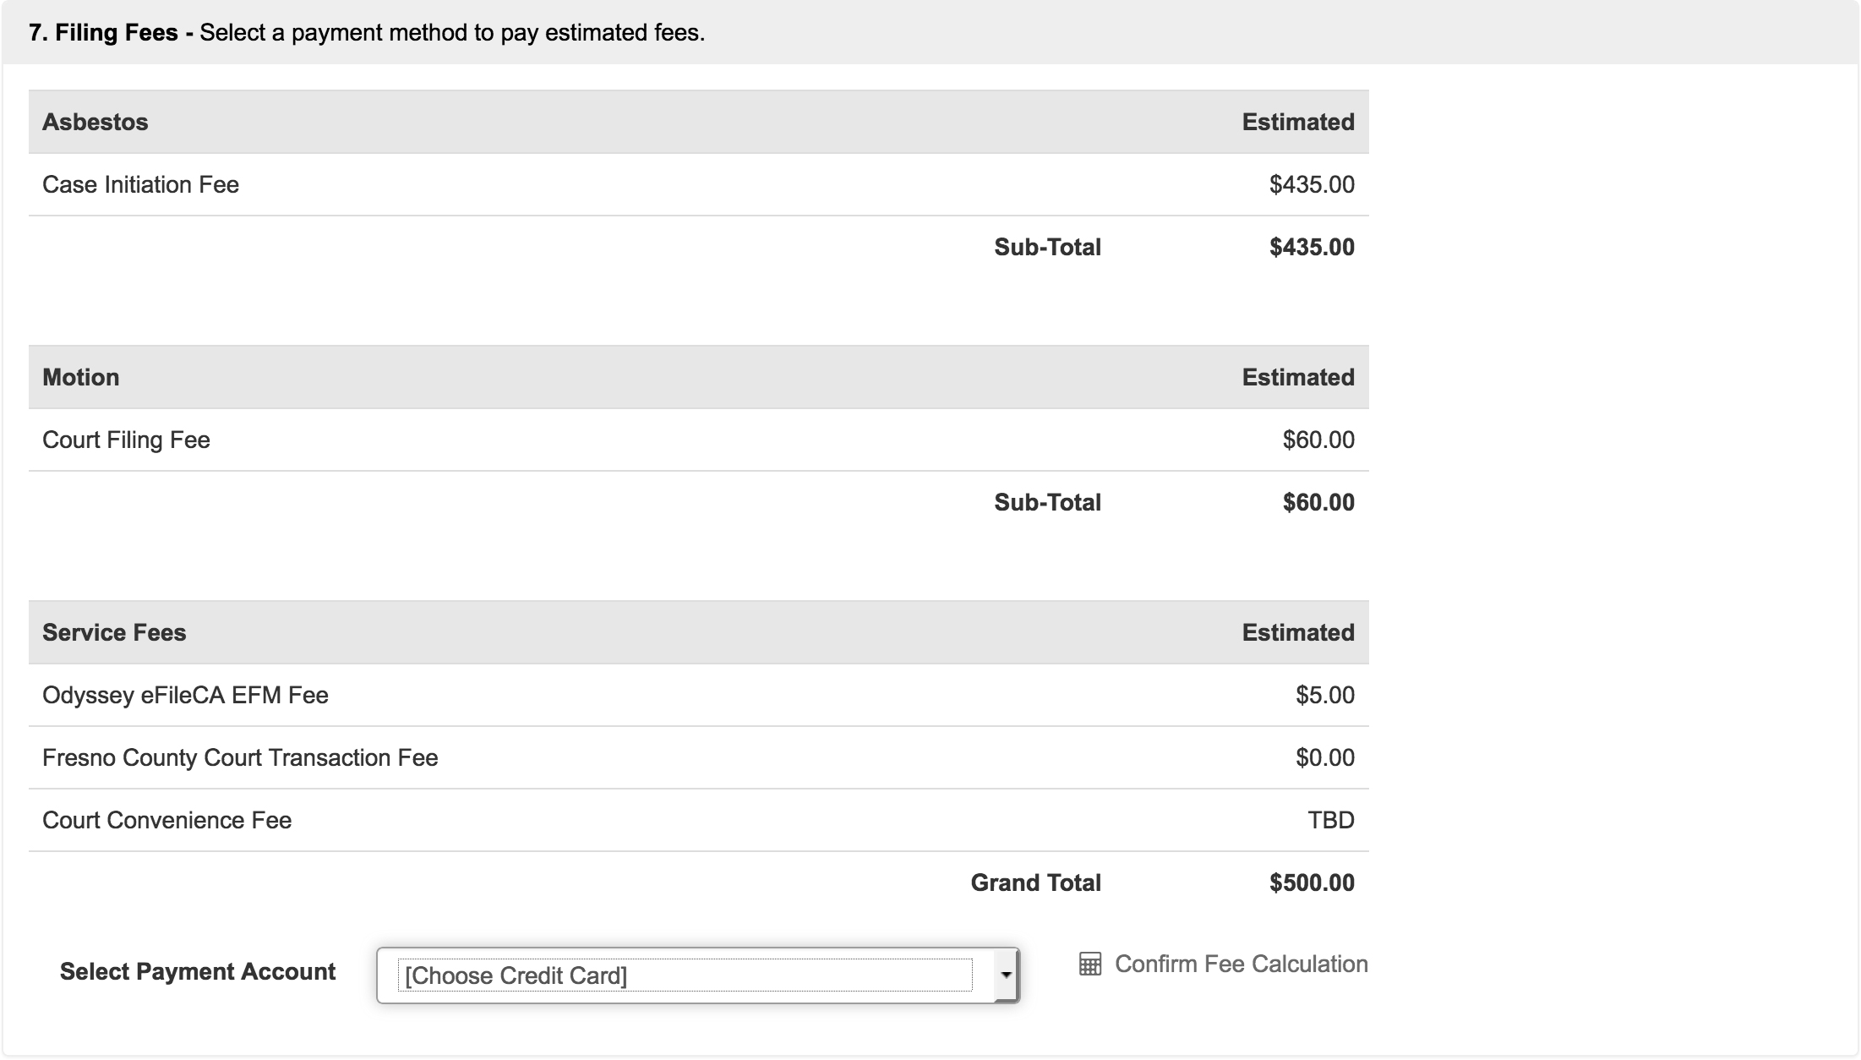
Task: Click the TBD amount for Court Convenience Fee
Action: pos(1330,821)
